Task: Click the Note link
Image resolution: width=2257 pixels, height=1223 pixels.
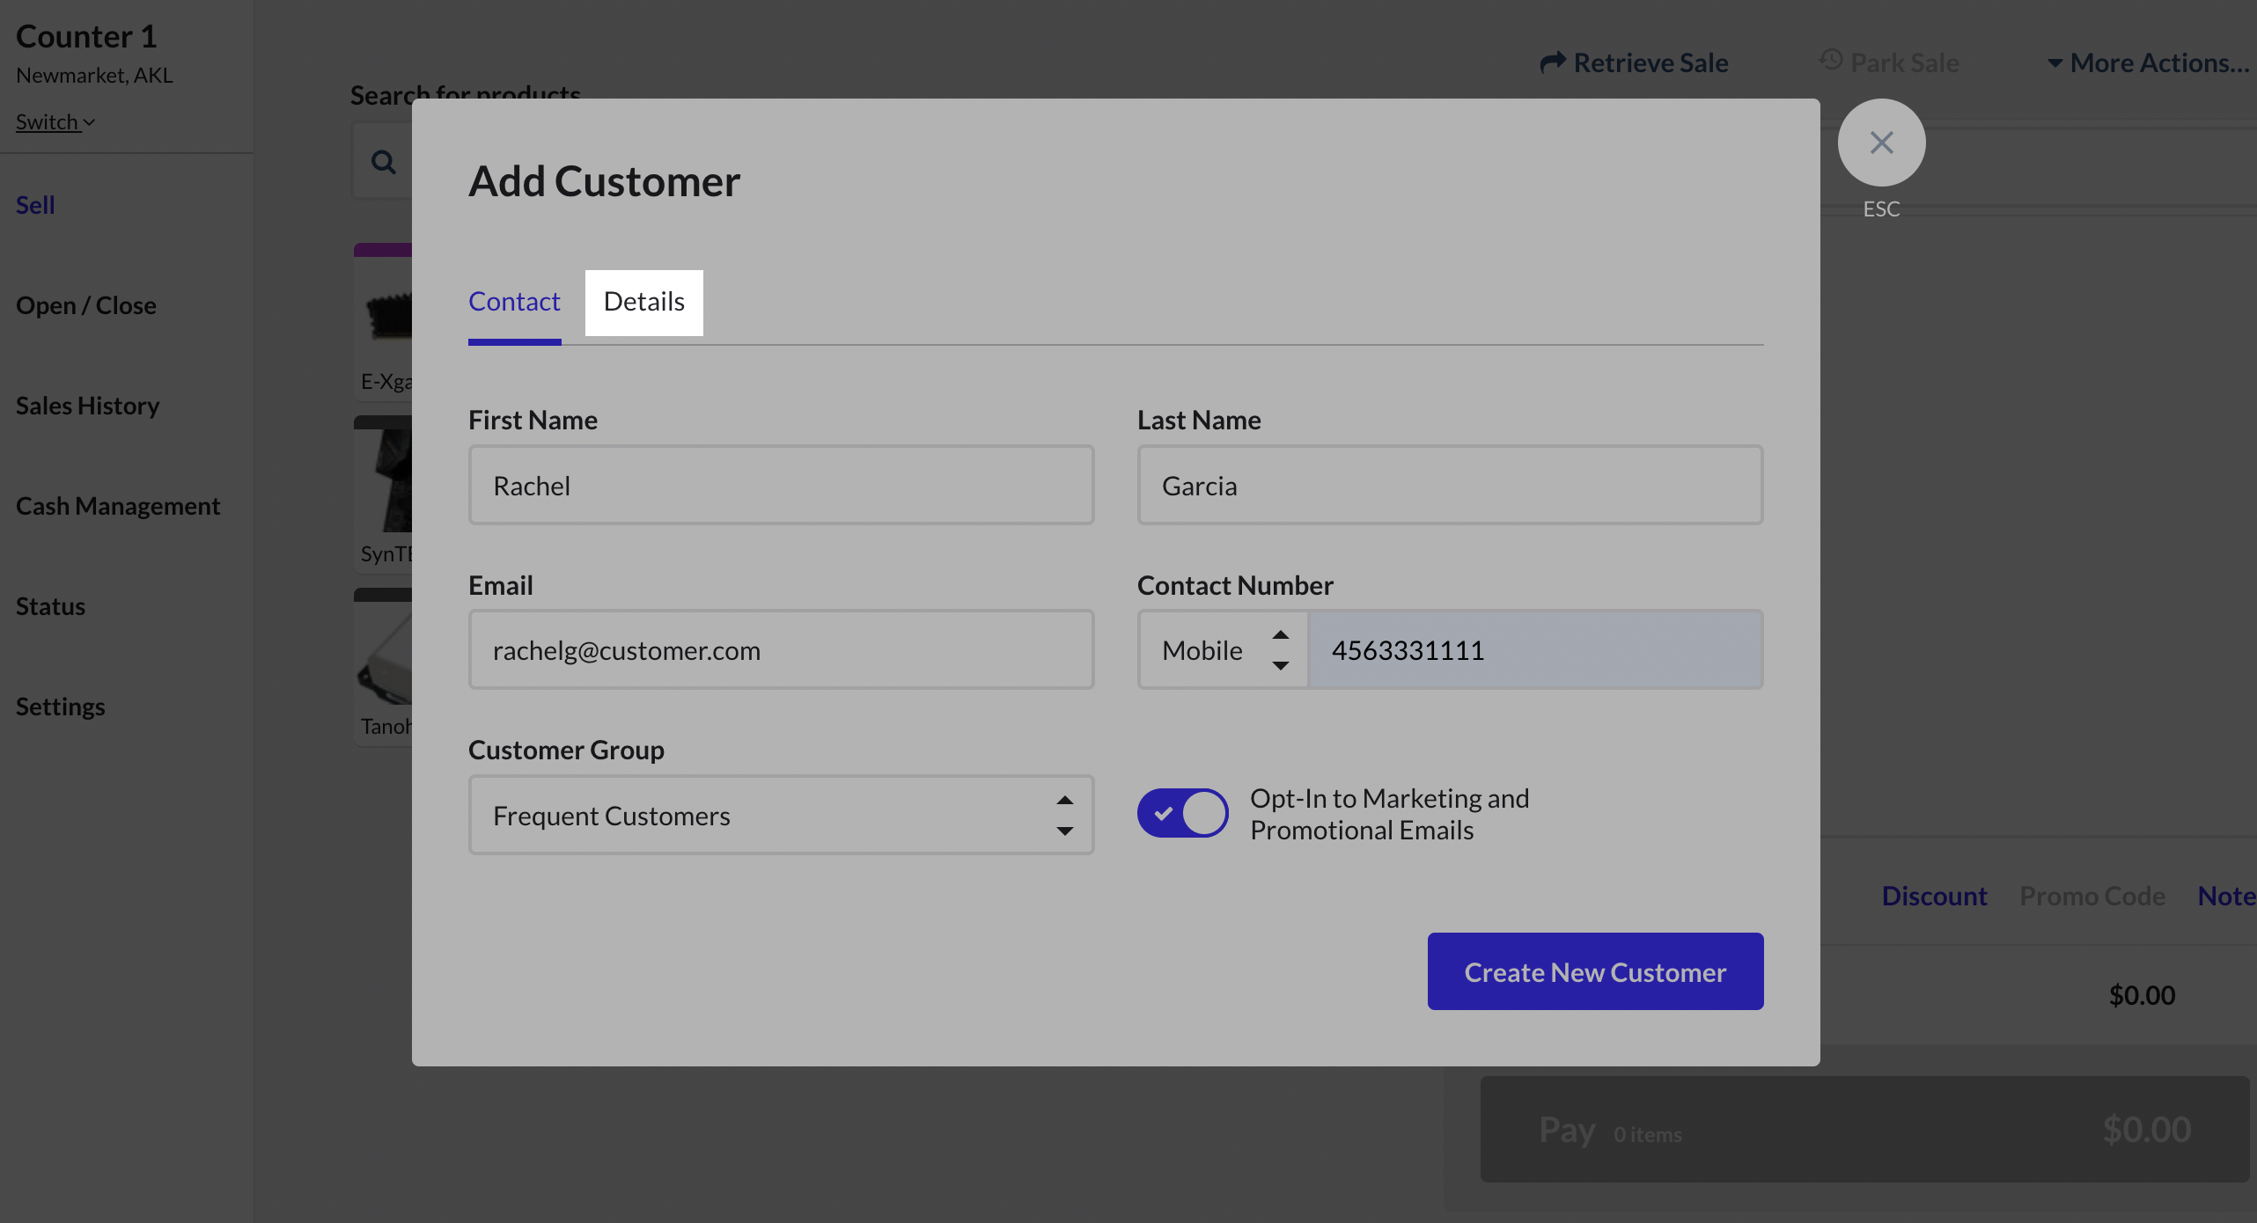Action: [x=2225, y=896]
